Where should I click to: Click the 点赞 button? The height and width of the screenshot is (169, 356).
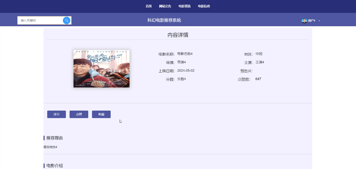click(x=79, y=114)
